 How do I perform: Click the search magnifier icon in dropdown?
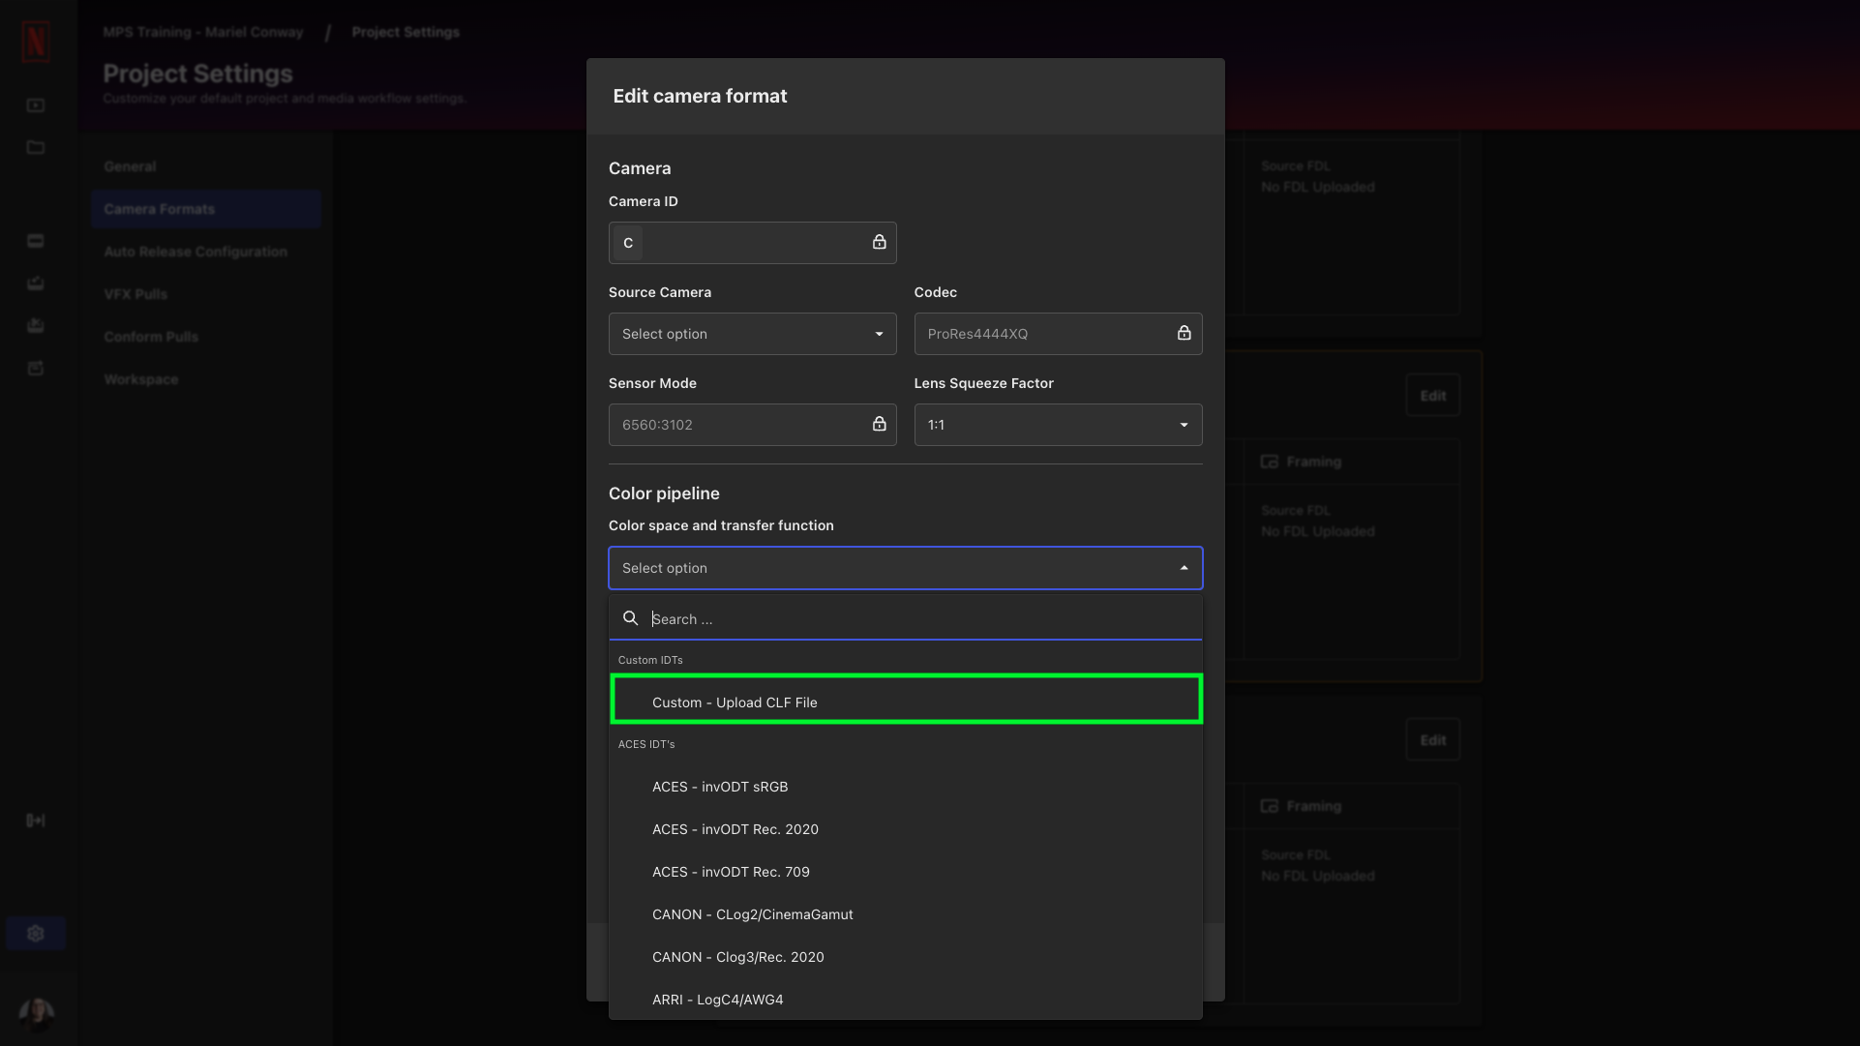coord(630,618)
